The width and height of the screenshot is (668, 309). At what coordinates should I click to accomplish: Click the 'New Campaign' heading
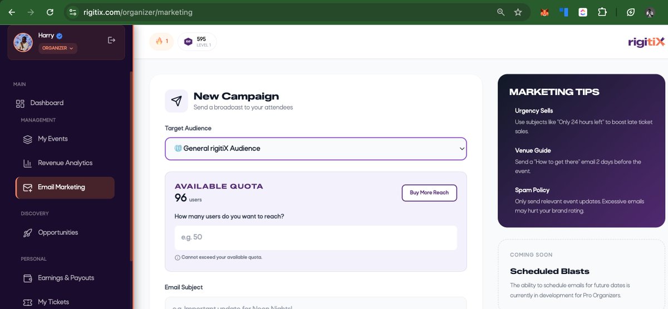pyautogui.click(x=236, y=96)
